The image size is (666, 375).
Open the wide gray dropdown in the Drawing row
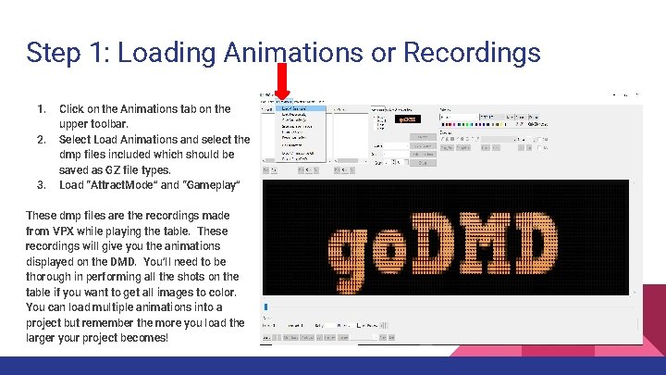point(499,140)
